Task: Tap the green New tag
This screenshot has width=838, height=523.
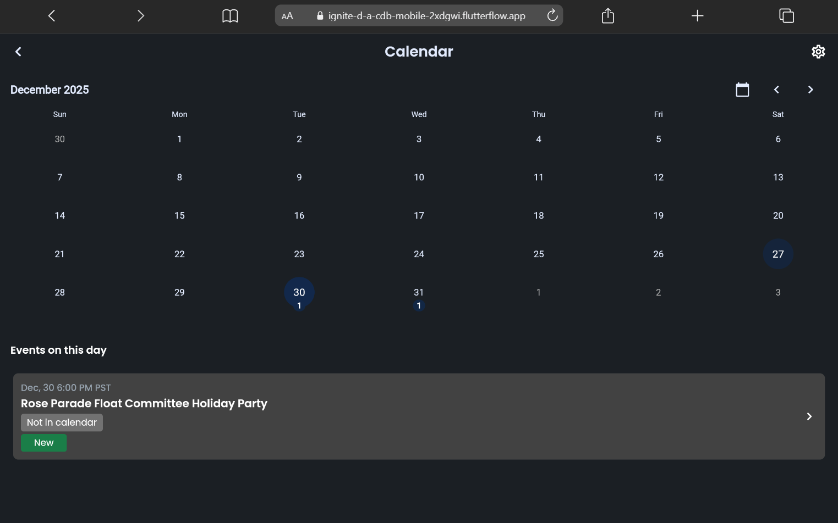Action: (x=44, y=443)
